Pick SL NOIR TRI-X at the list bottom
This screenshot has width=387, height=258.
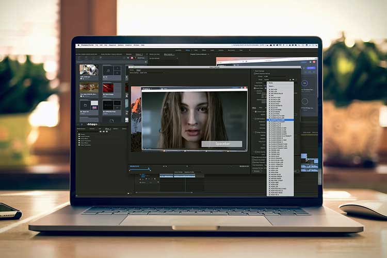coord(276,195)
